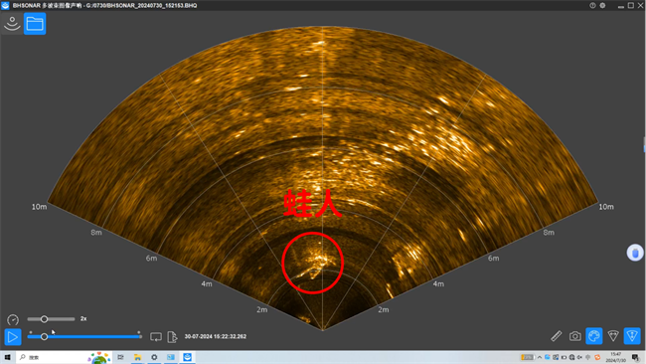Click the orange fox tray icon
Image resolution: width=646 pixels, height=364 pixels.
point(597,357)
